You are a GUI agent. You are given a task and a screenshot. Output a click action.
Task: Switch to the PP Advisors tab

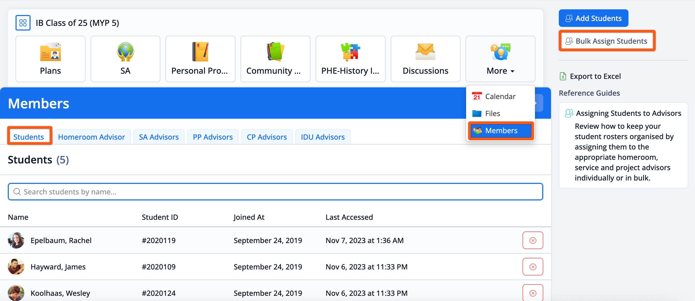click(x=213, y=137)
